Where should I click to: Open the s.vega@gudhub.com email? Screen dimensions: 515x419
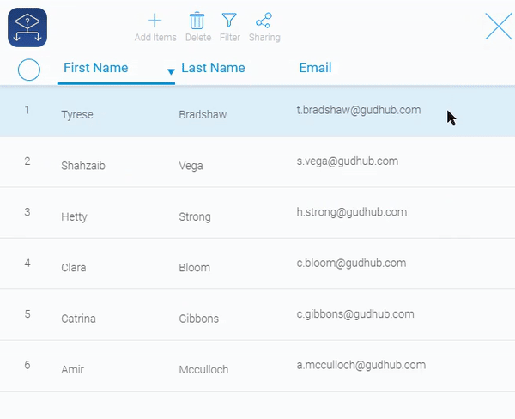pos(348,161)
